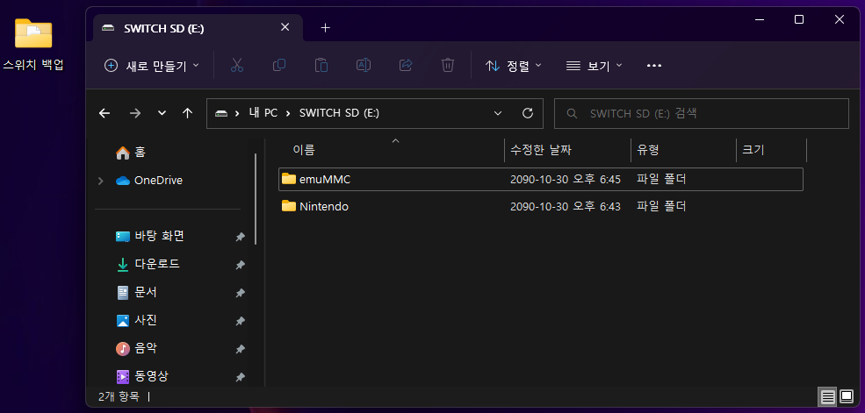The width and height of the screenshot is (865, 413).
Task: Click the SWITCH SD (E:) 검색 search field
Action: click(x=701, y=113)
